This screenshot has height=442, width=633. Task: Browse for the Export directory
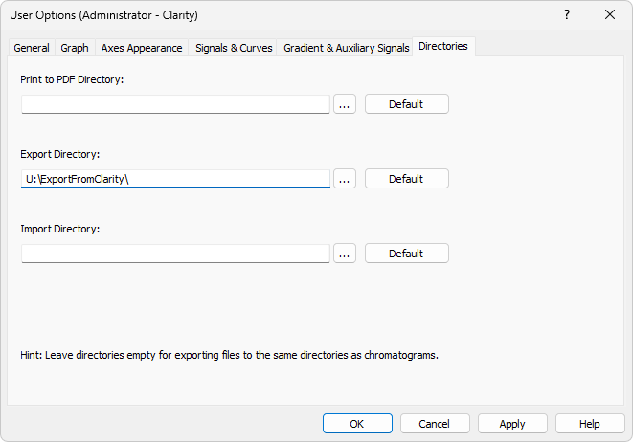[345, 179]
